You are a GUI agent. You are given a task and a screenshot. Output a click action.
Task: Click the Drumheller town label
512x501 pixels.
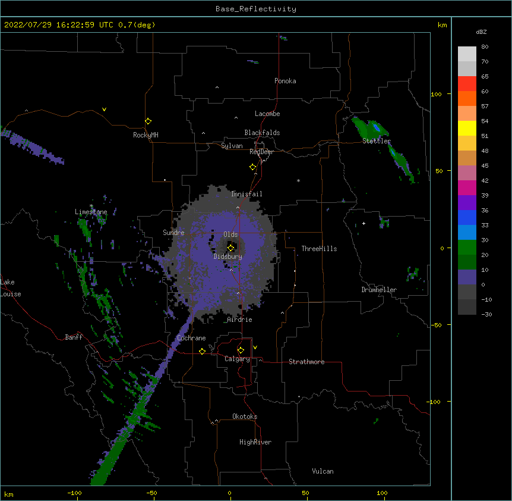(379, 290)
